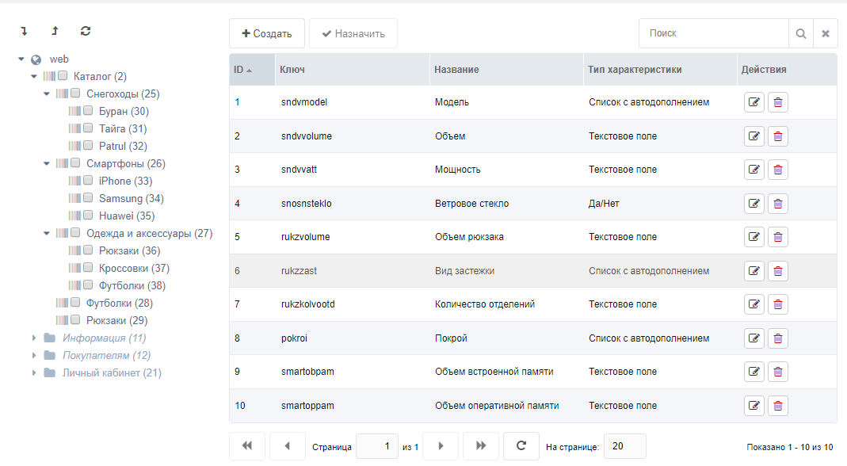Click the Назначить button
Screen dimensions: 847x466
pos(353,33)
